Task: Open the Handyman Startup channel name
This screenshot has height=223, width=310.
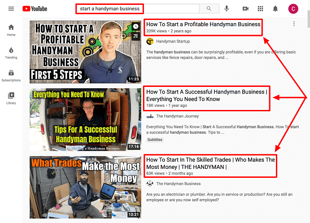Action: 173,41
